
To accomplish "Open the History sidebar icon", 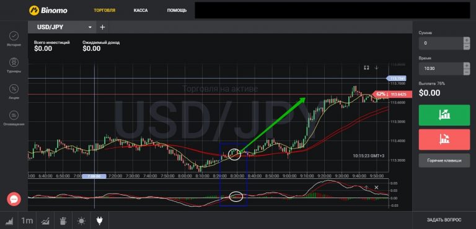I will click(14, 36).
